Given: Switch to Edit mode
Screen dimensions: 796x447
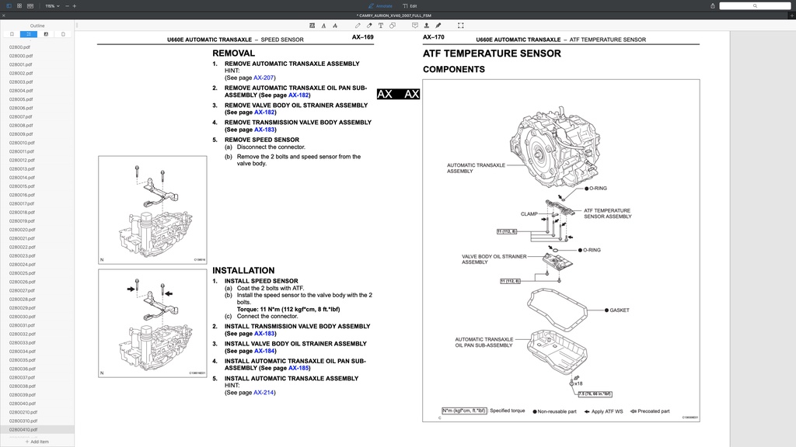Looking at the screenshot, I should point(410,6).
